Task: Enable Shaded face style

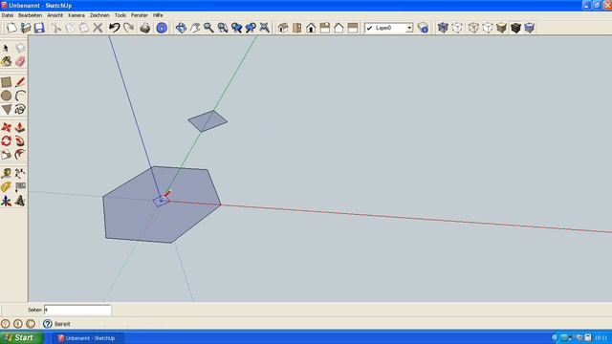Action: tap(501, 28)
